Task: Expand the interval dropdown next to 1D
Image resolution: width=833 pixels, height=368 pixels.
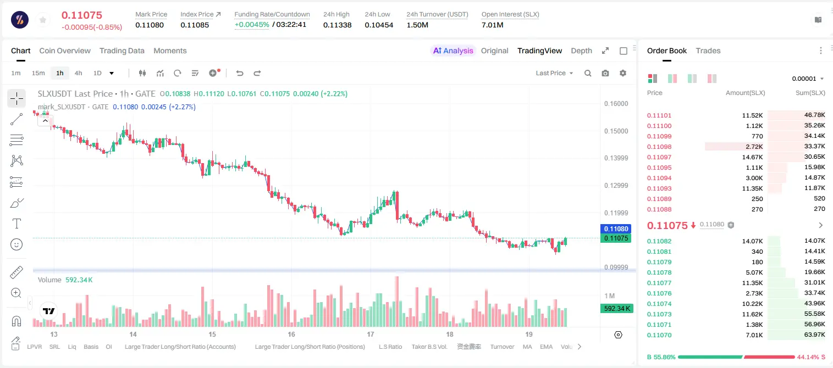Action: (x=112, y=73)
